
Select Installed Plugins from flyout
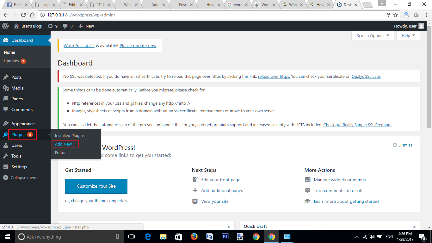click(x=70, y=135)
